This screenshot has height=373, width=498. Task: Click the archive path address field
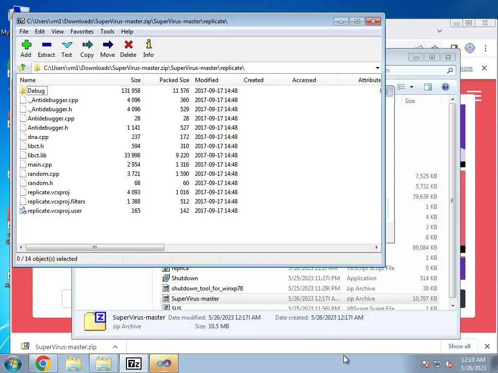[x=203, y=68]
